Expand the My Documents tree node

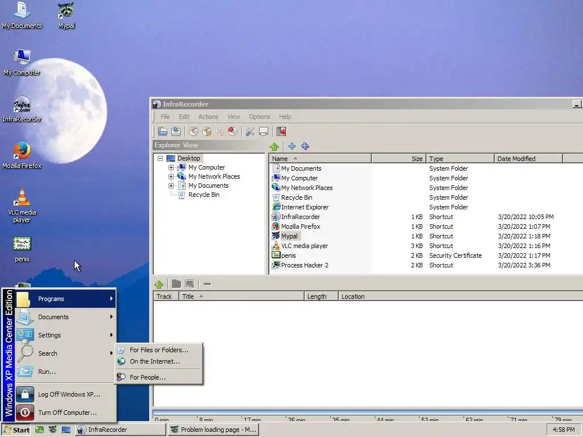(x=171, y=186)
